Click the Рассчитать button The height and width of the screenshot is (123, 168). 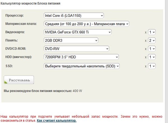(x=19, y=80)
